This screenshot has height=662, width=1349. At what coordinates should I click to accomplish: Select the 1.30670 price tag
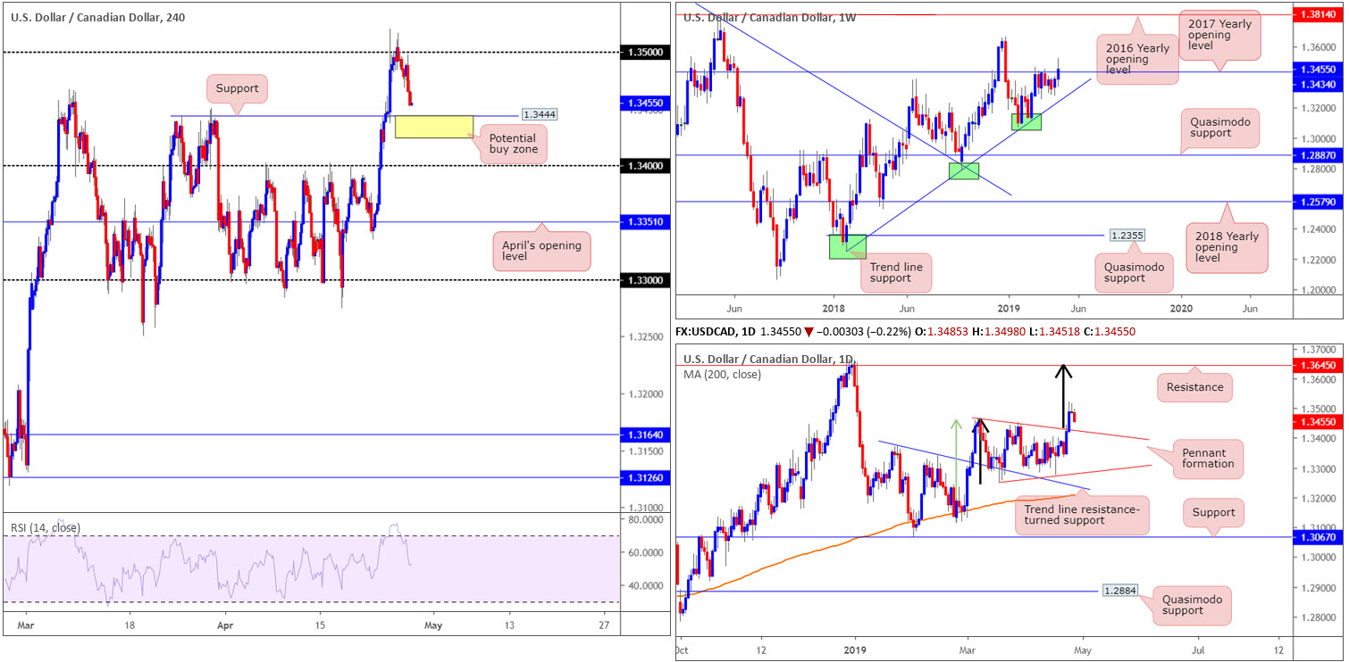[1316, 537]
